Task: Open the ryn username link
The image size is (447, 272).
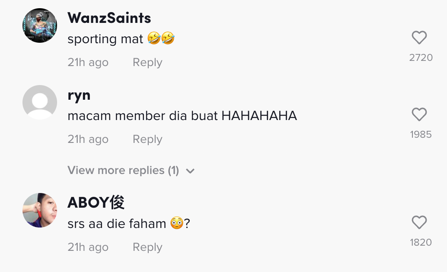Action: click(79, 95)
